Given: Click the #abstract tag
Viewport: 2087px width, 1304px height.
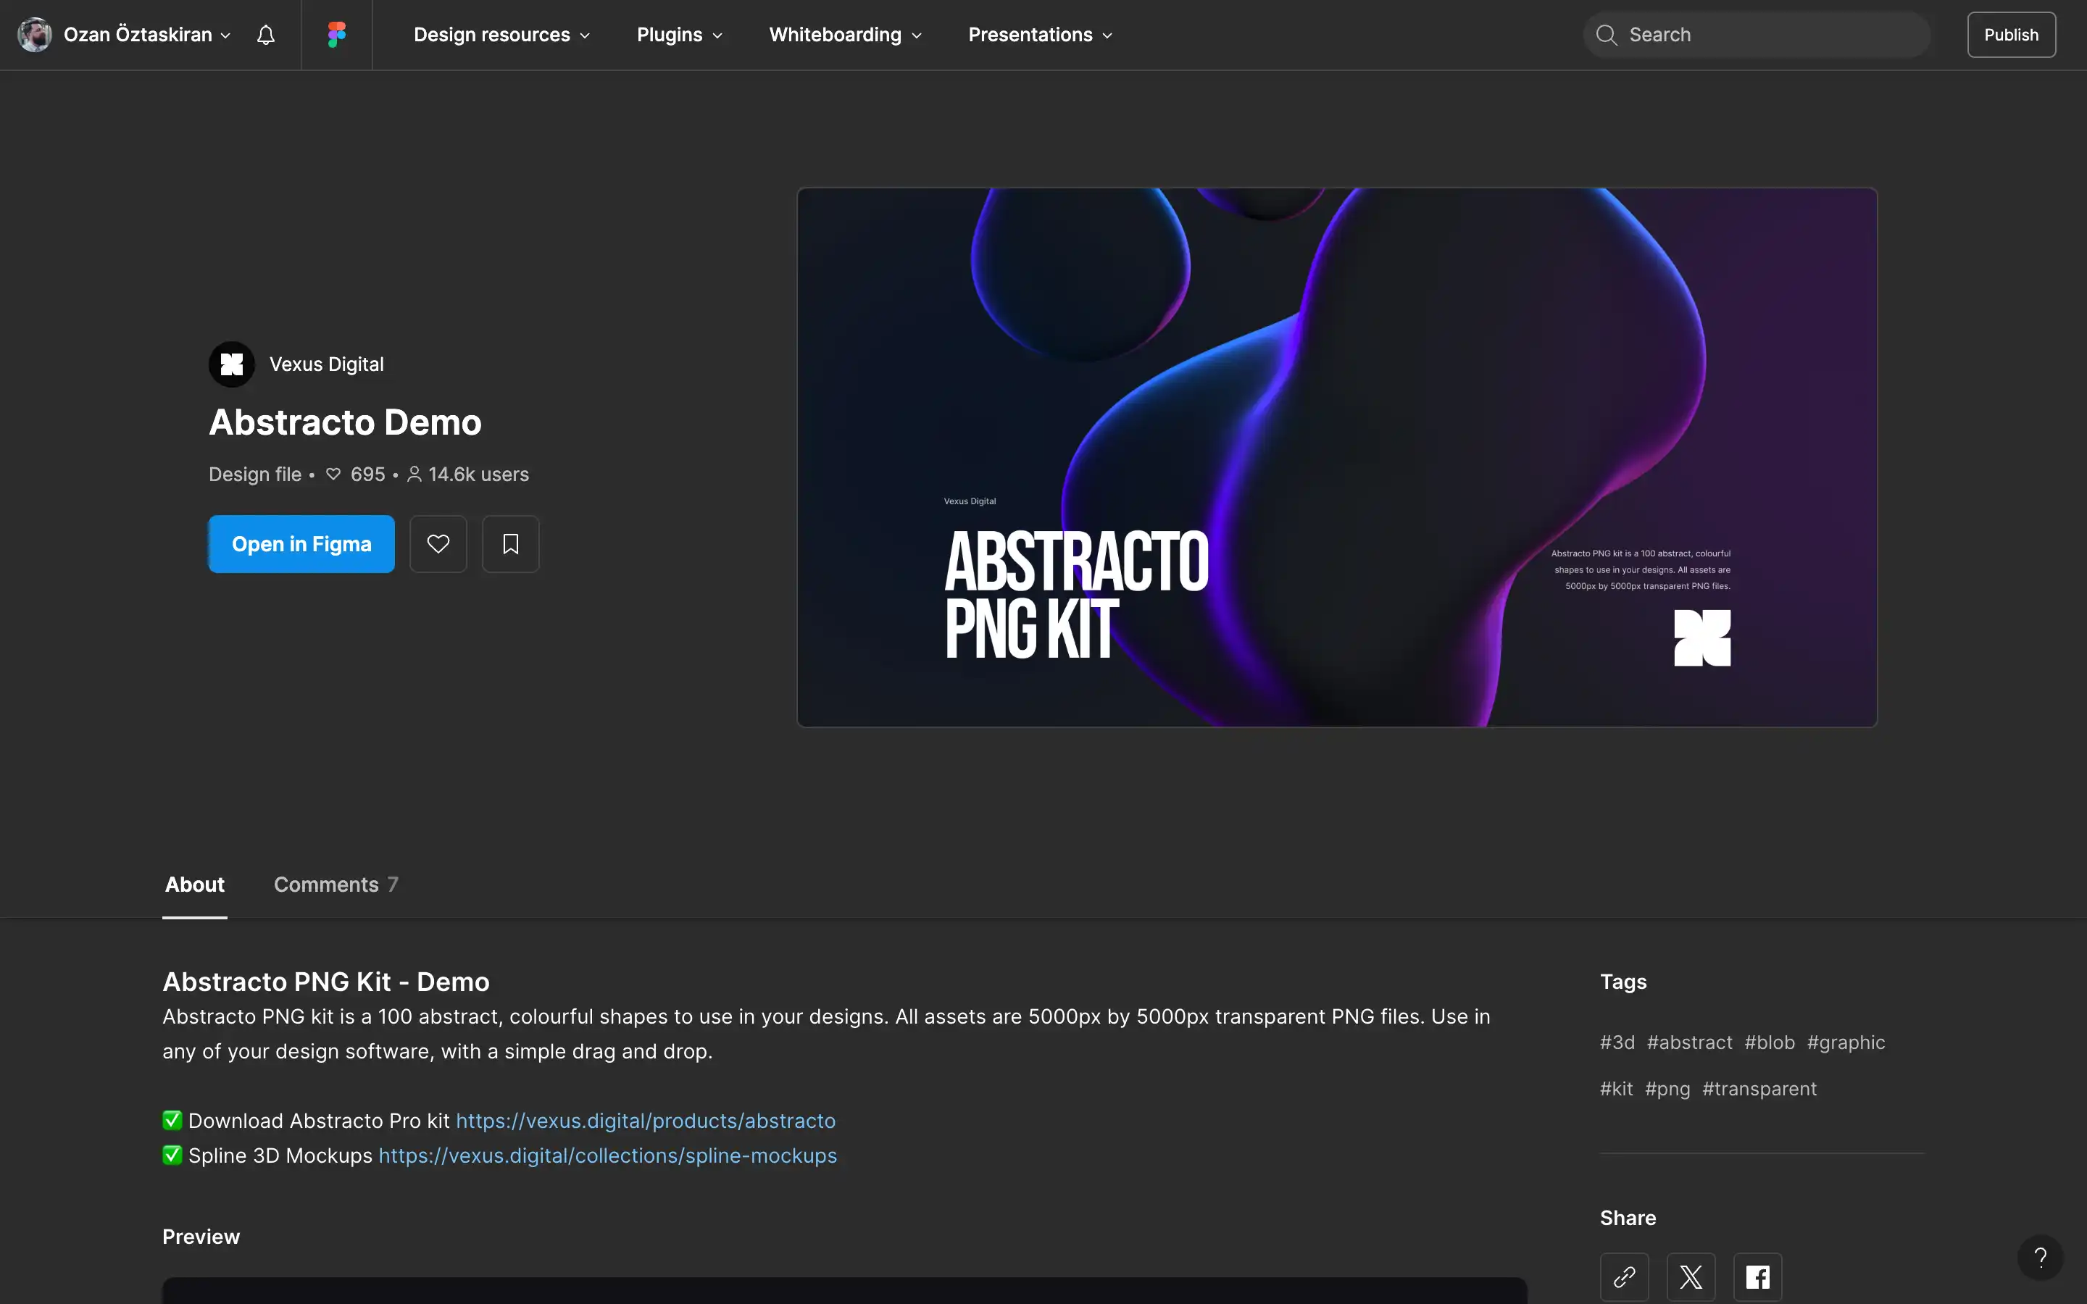Looking at the screenshot, I should pyautogui.click(x=1688, y=1042).
